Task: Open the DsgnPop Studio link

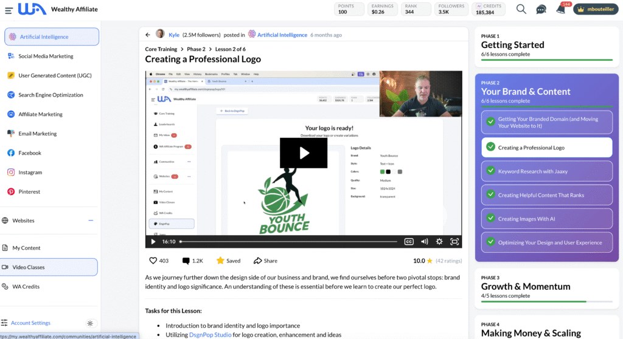Action: [x=210, y=335]
